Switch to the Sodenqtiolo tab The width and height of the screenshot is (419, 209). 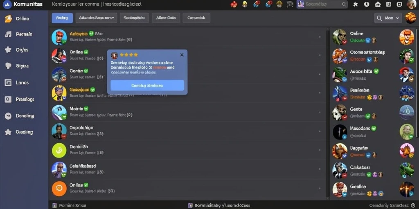tap(134, 18)
